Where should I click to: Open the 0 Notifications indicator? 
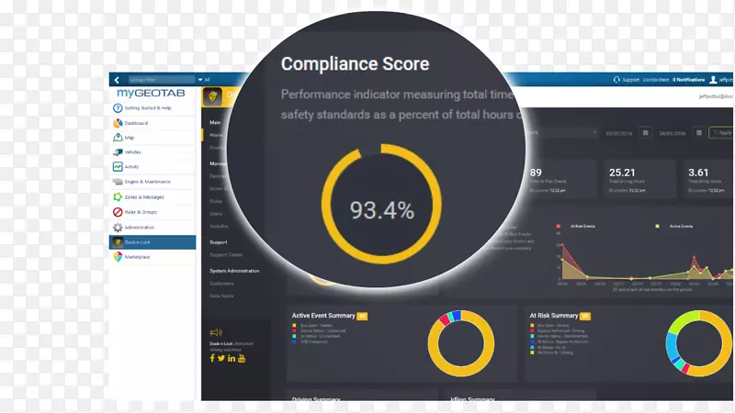[688, 80]
